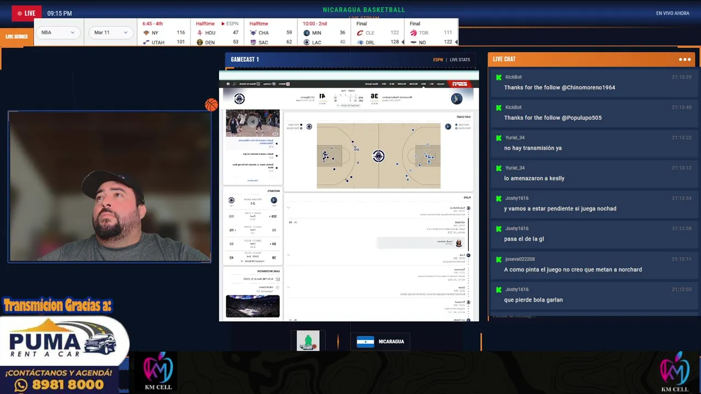The height and width of the screenshot is (394, 701).
Task: Click the search icon in ESPN nav bar
Action: pyautogui.click(x=234, y=84)
